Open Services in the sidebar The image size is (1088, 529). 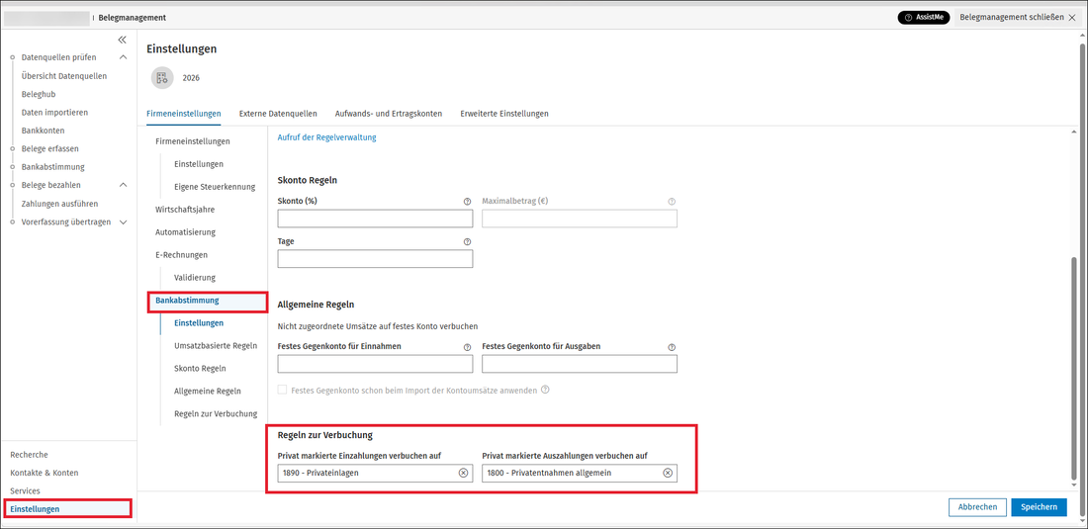(25, 490)
